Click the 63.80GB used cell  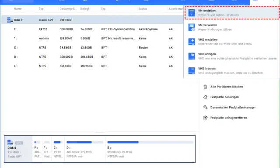pyautogui.click(x=86, y=48)
